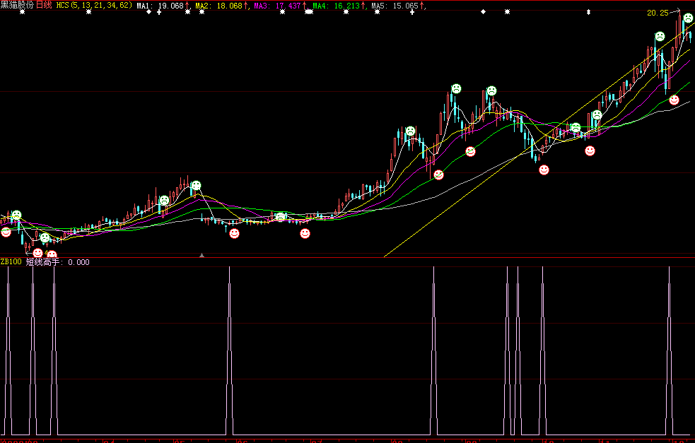The height and width of the screenshot is (443, 695).
Task: Open HCS(5,13,21,34,62) indicator settings
Action: (x=94, y=6)
